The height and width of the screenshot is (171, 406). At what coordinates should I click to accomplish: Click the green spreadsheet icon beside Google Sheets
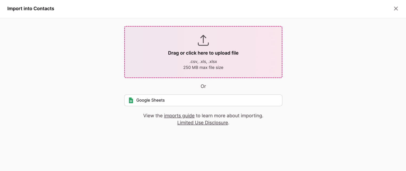pos(131,100)
